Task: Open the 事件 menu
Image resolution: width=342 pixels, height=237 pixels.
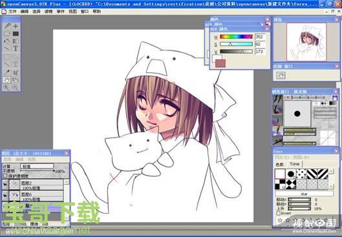Action: coord(61,12)
